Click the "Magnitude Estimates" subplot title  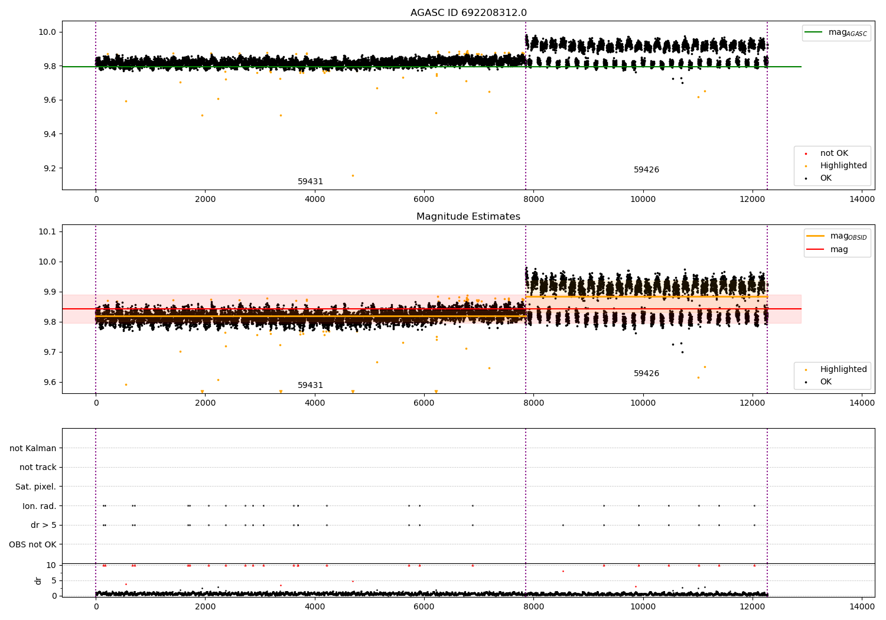point(468,217)
